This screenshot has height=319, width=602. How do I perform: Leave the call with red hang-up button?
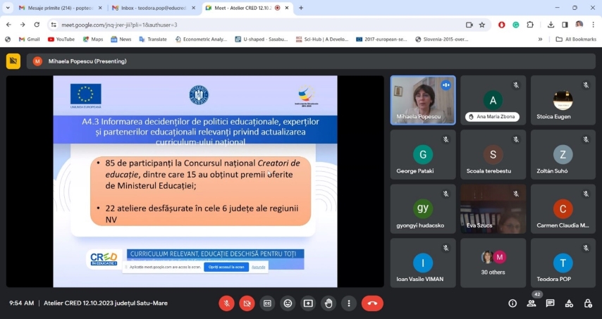372,304
